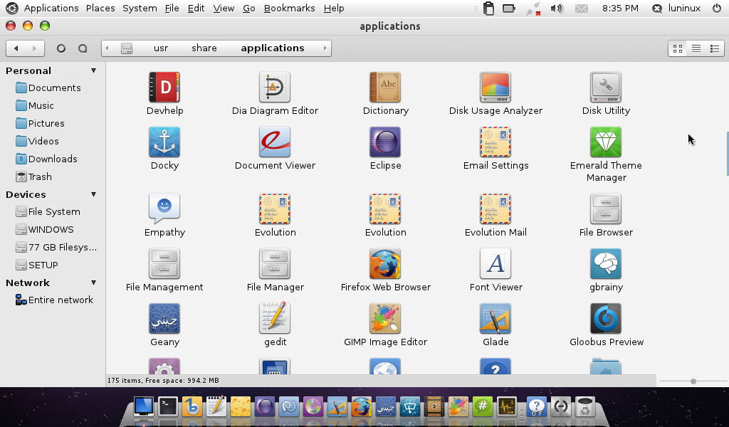Open the Bookmarks menu

pos(289,9)
